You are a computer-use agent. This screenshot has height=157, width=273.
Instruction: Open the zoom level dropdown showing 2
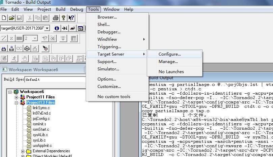tap(35, 38)
